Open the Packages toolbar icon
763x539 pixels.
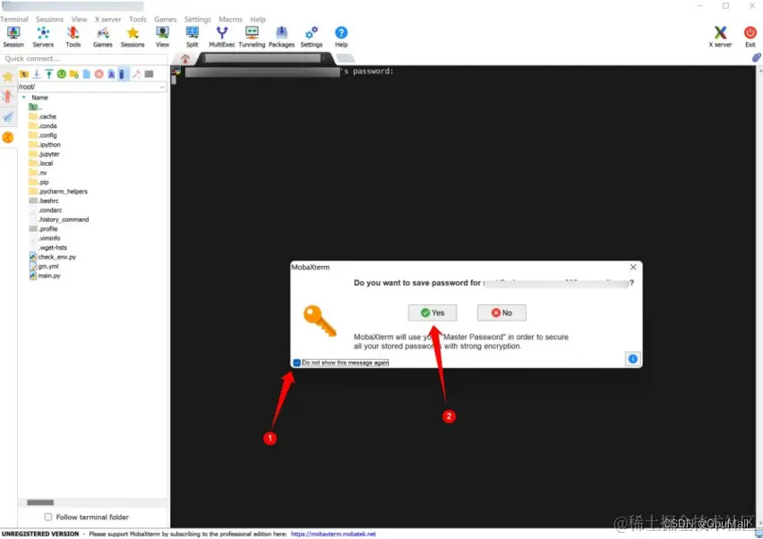281,37
